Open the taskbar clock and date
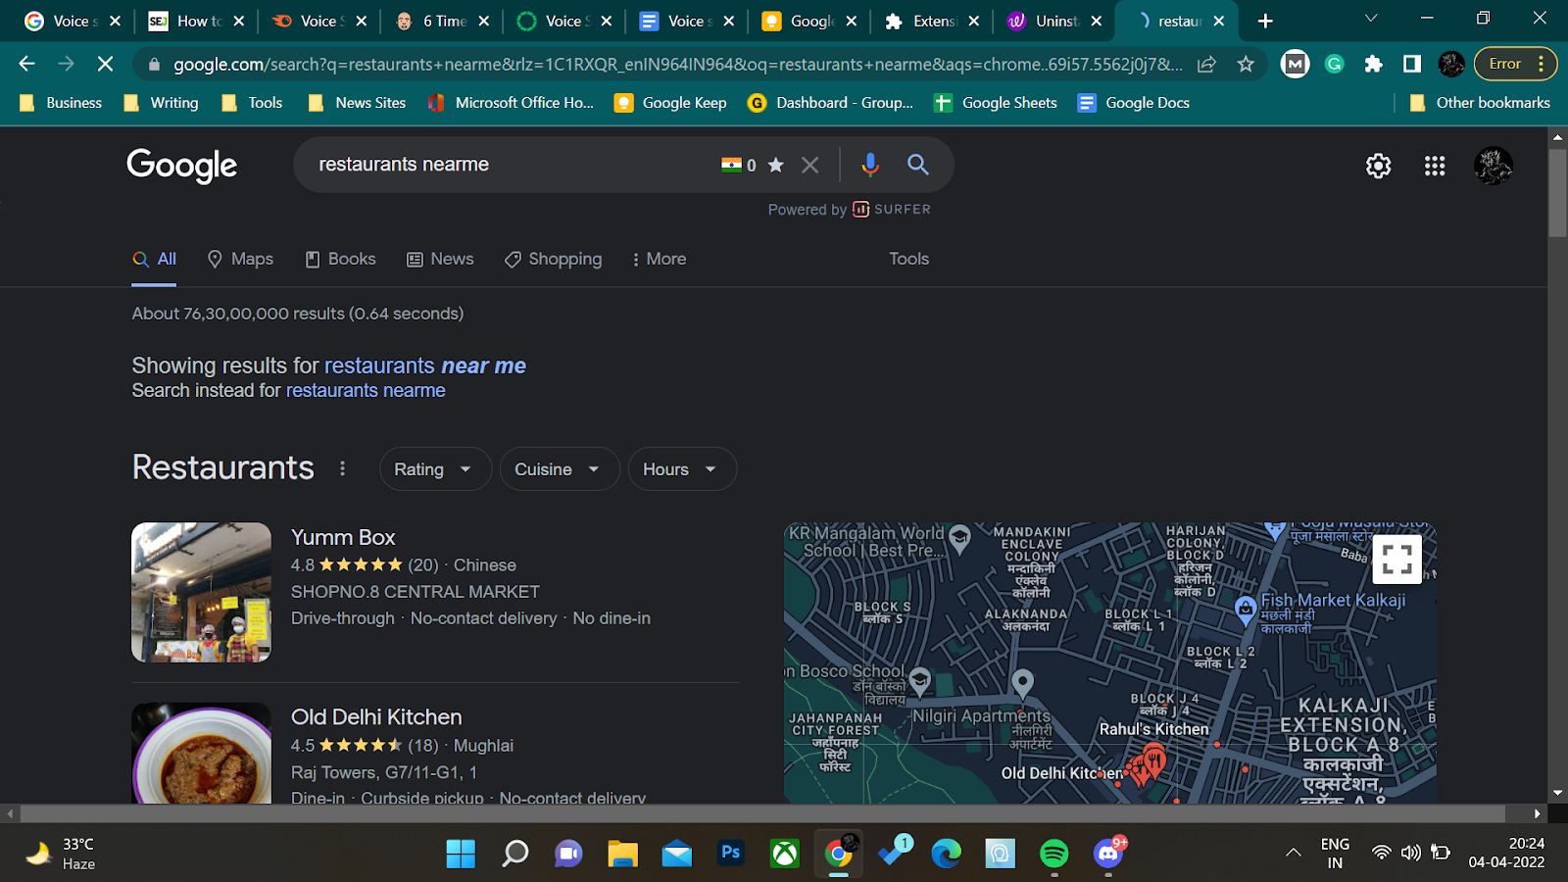This screenshot has width=1568, height=882. click(1506, 853)
